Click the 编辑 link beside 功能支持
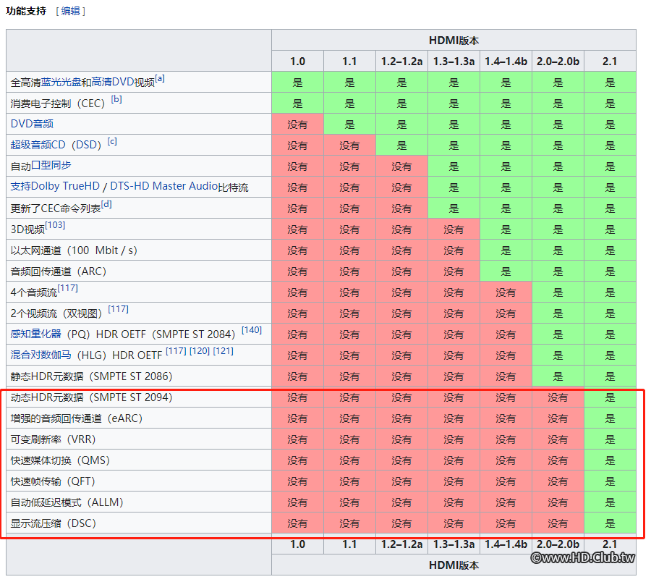This screenshot has width=651, height=582. [71, 11]
